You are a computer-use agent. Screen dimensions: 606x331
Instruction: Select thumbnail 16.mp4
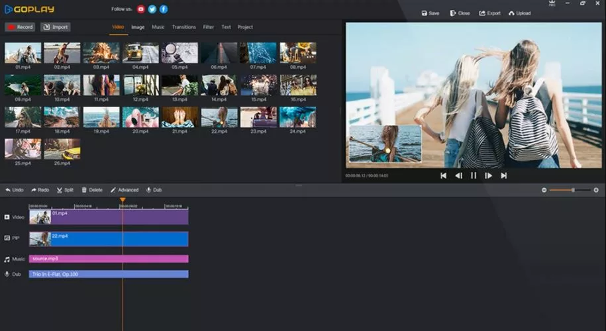pos(298,85)
